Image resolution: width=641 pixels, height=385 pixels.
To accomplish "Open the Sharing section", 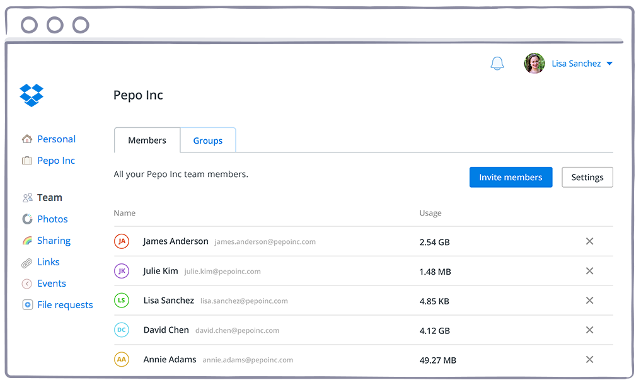I will [x=54, y=240].
